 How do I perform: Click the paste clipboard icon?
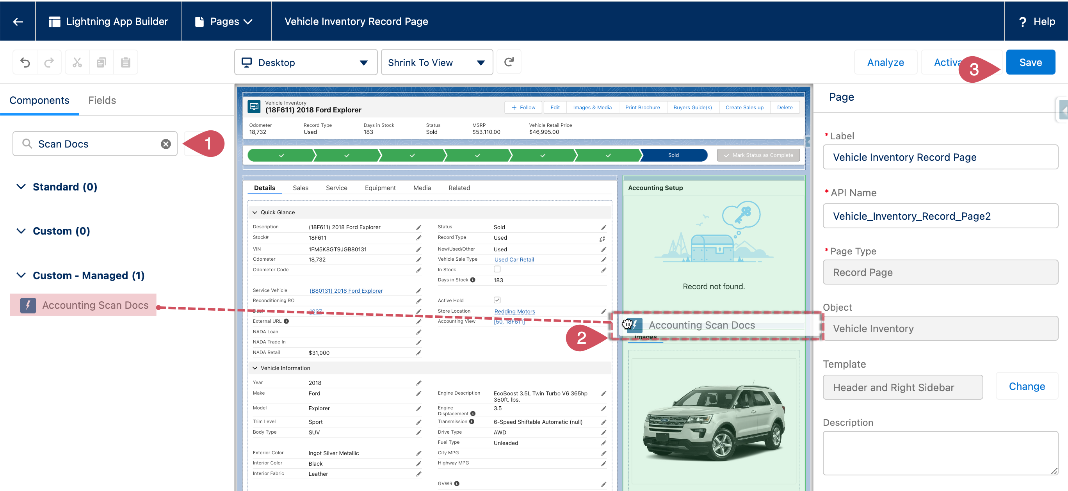126,62
